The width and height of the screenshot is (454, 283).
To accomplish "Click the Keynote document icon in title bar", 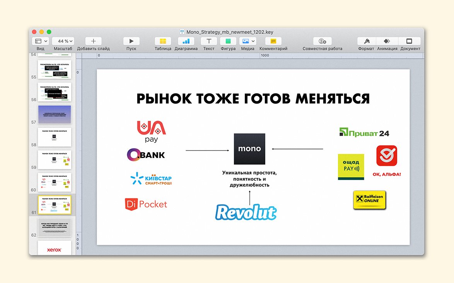I will click(182, 32).
